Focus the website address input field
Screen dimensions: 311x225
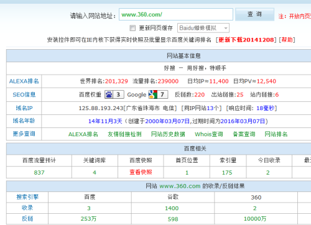coord(176,14)
